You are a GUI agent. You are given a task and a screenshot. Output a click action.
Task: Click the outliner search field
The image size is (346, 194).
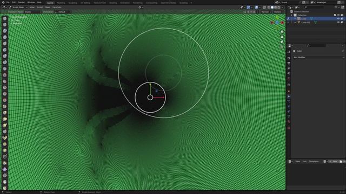click(314, 7)
